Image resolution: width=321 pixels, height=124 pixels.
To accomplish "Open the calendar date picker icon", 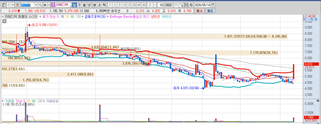I will coord(213,5).
